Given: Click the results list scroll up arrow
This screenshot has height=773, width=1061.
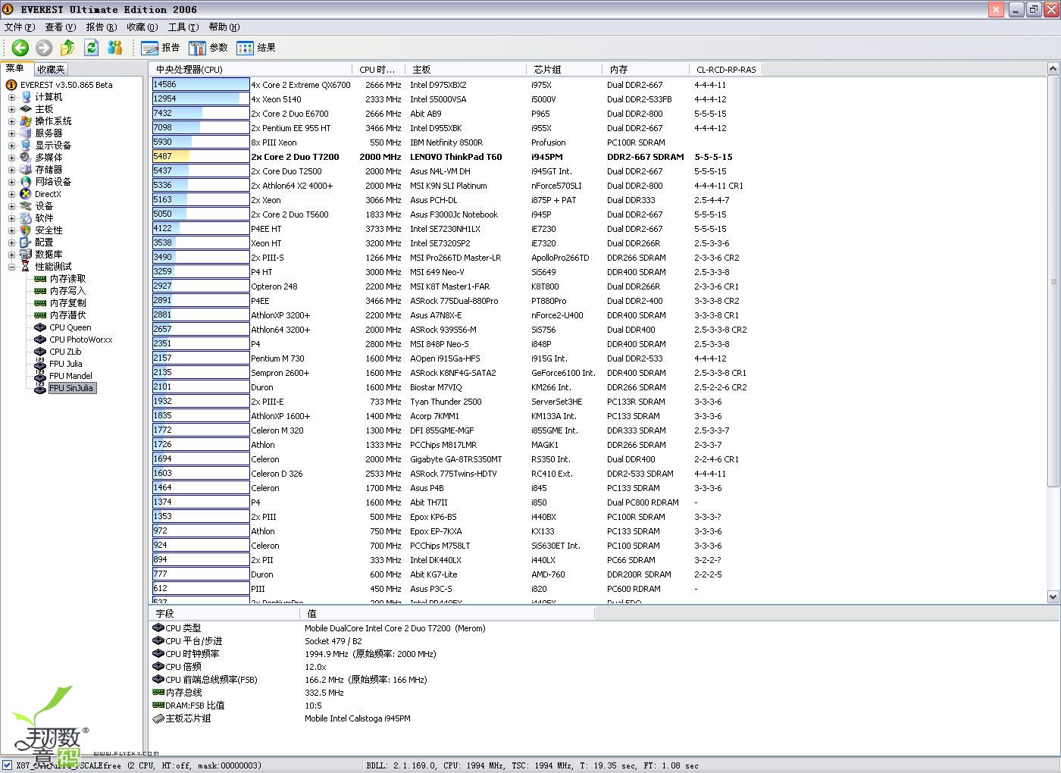Looking at the screenshot, I should (x=1053, y=69).
